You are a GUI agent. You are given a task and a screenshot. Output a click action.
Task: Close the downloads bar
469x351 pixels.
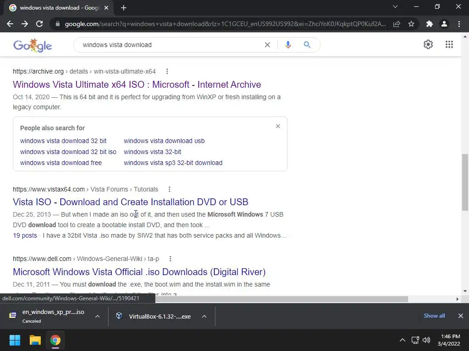pyautogui.click(x=461, y=316)
